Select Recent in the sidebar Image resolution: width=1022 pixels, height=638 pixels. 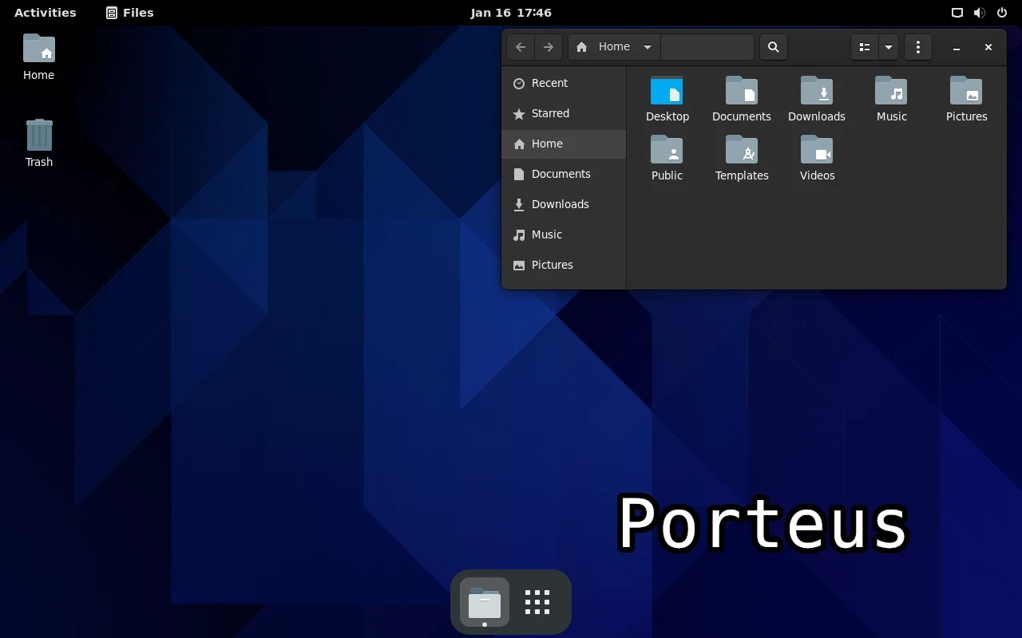[x=564, y=83]
